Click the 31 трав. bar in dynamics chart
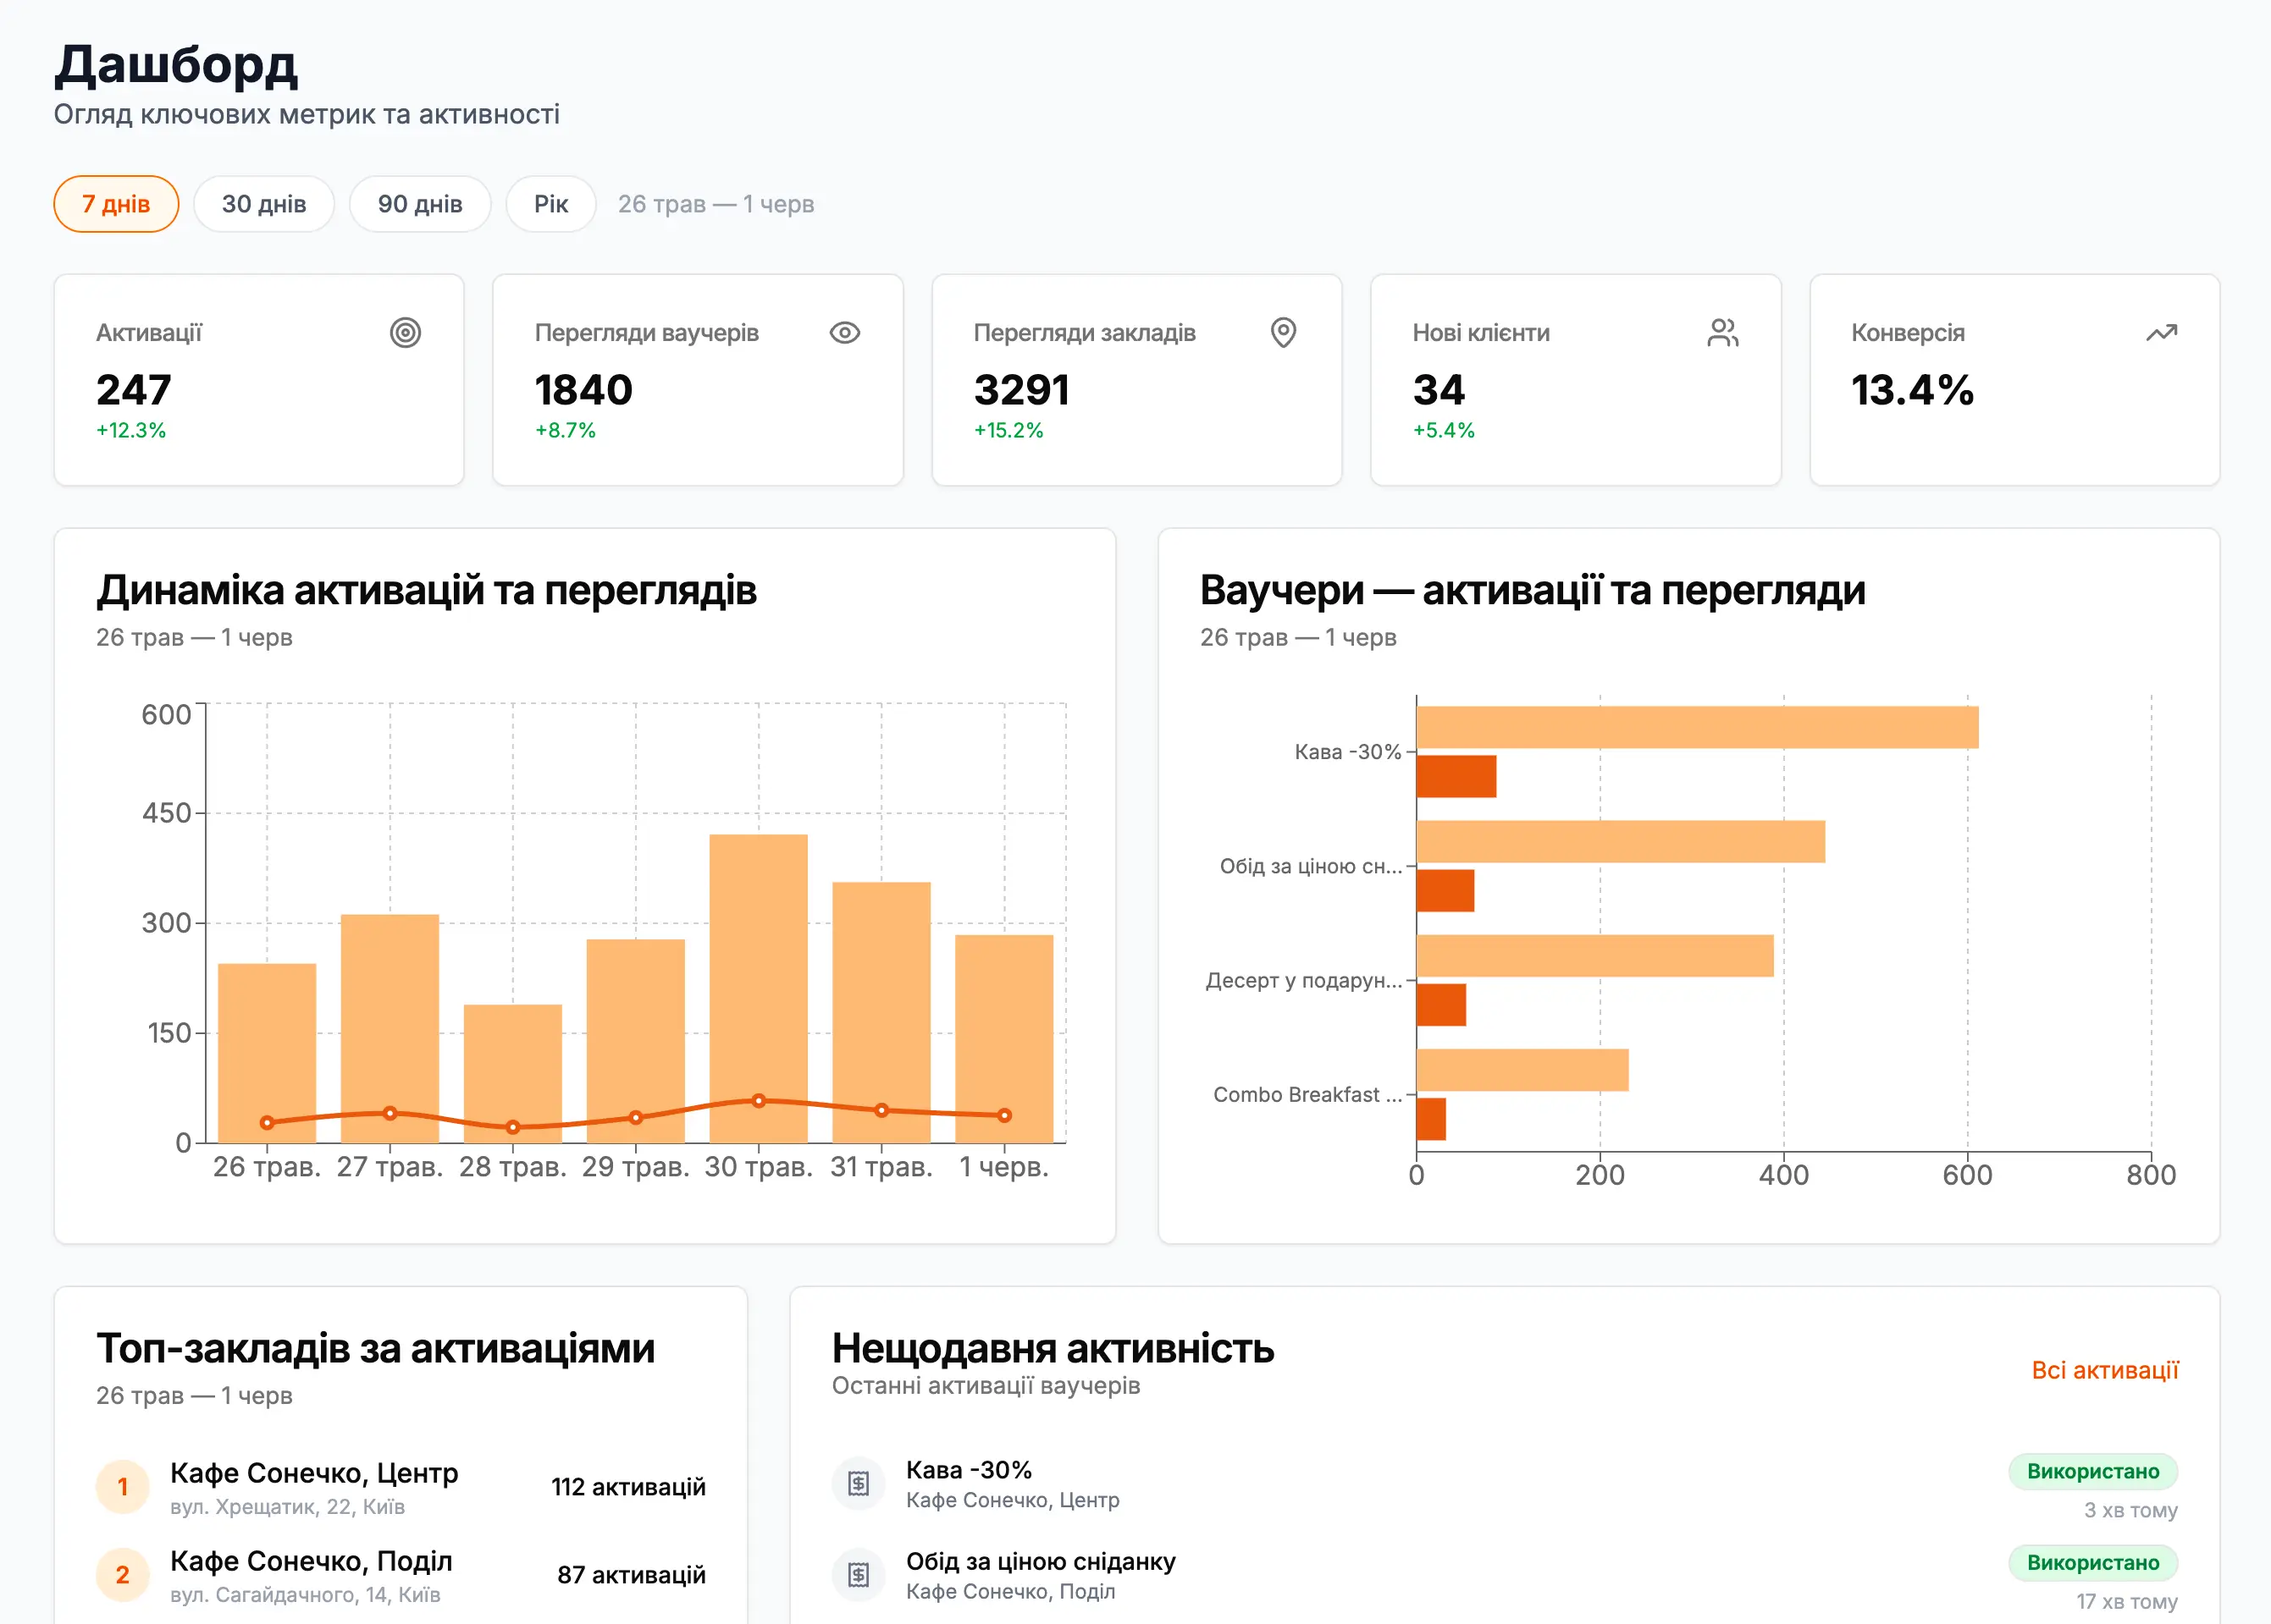2271x1624 pixels. (881, 1012)
